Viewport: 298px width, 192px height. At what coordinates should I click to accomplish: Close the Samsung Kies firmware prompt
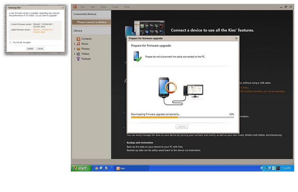pyautogui.click(x=63, y=8)
